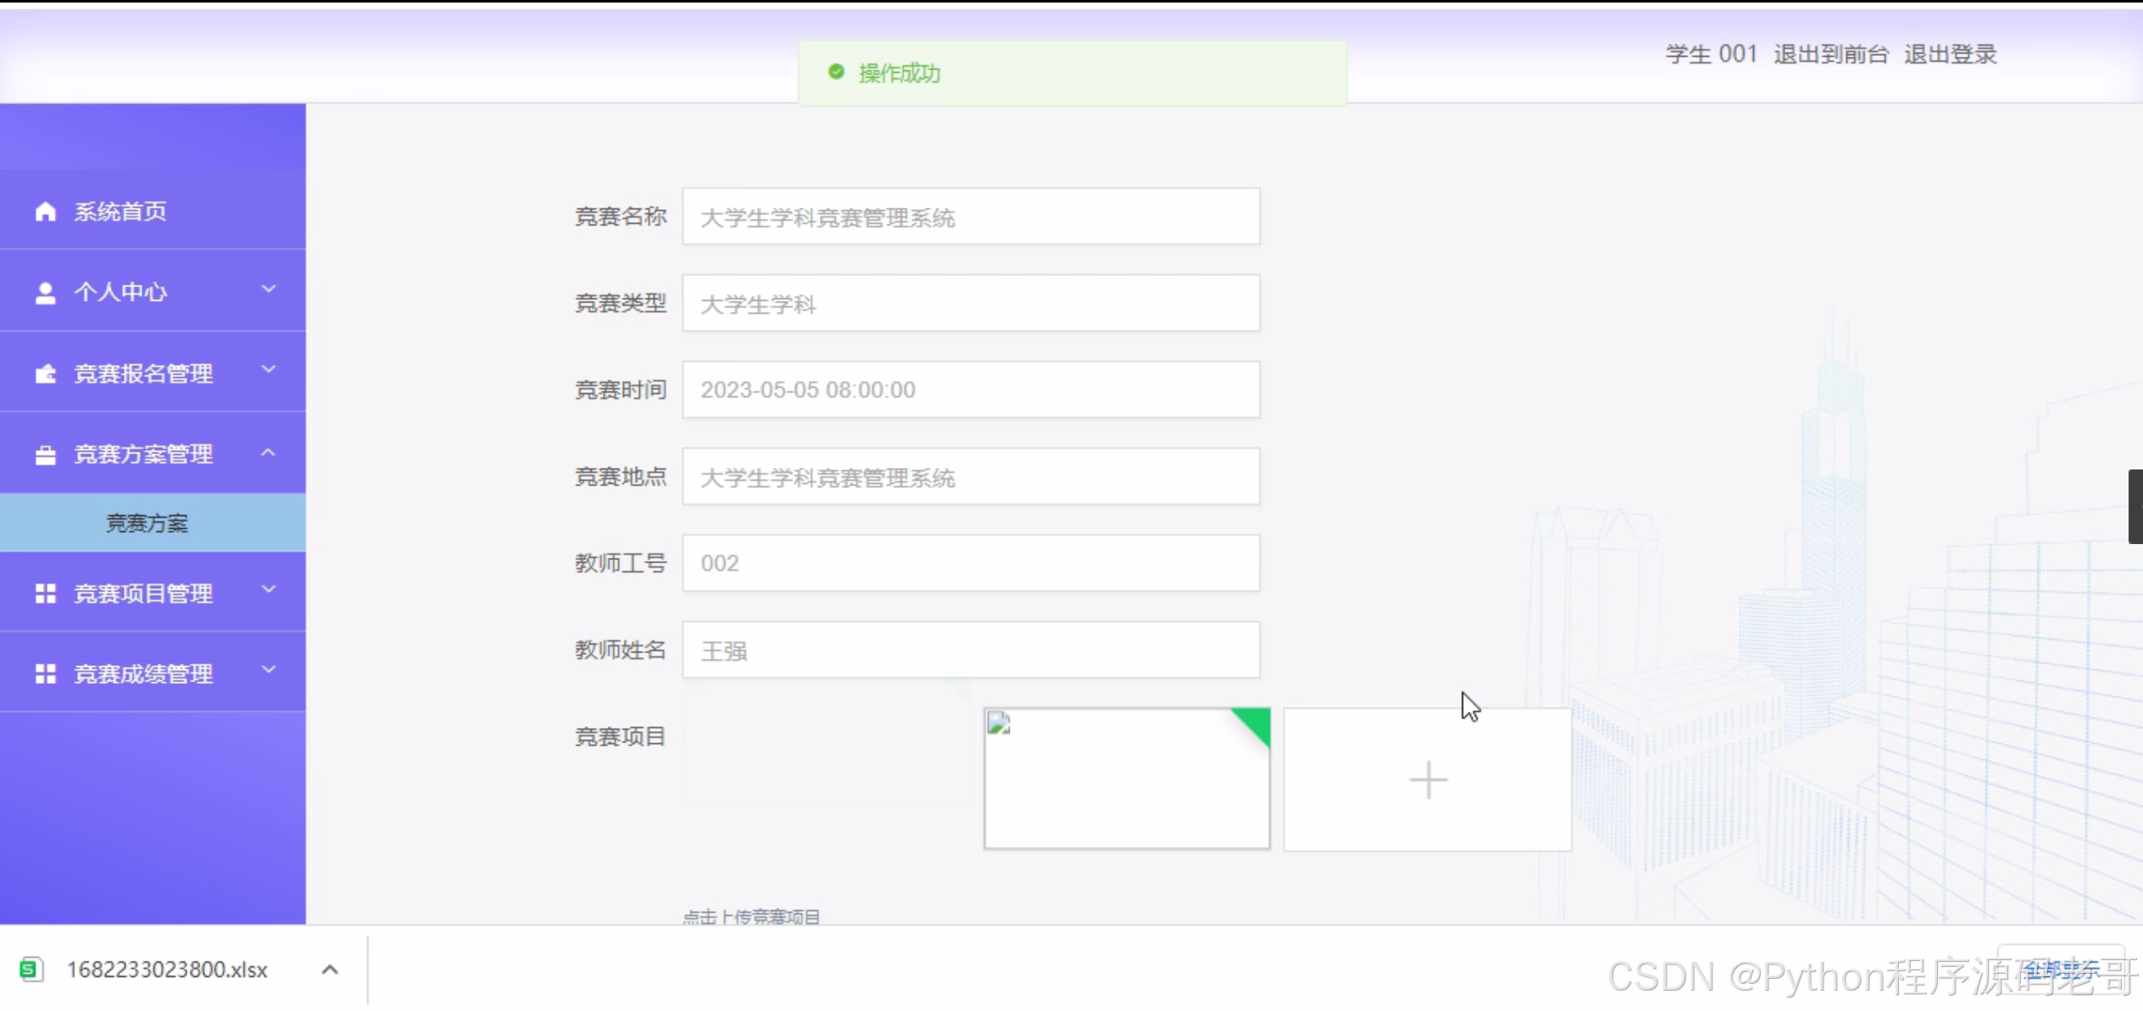Click the uploaded 竞赛项目 image thumbnail
The image size is (2143, 1011).
coord(1126,780)
